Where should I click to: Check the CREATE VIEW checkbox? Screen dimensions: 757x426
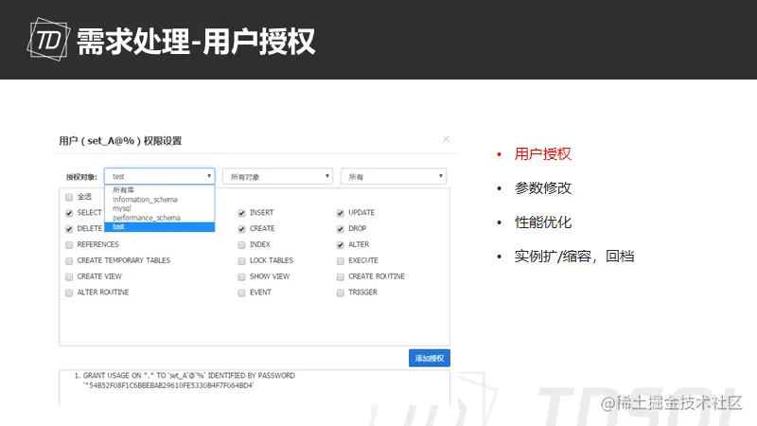click(x=69, y=276)
